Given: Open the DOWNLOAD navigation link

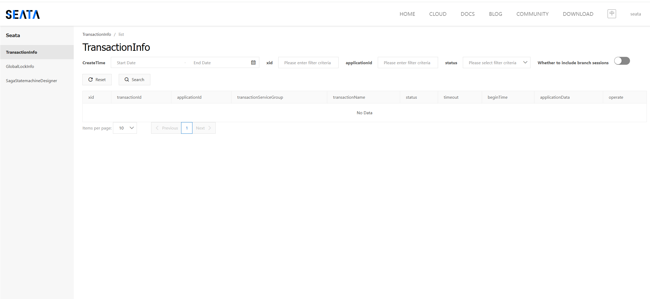Looking at the screenshot, I should click(x=578, y=14).
